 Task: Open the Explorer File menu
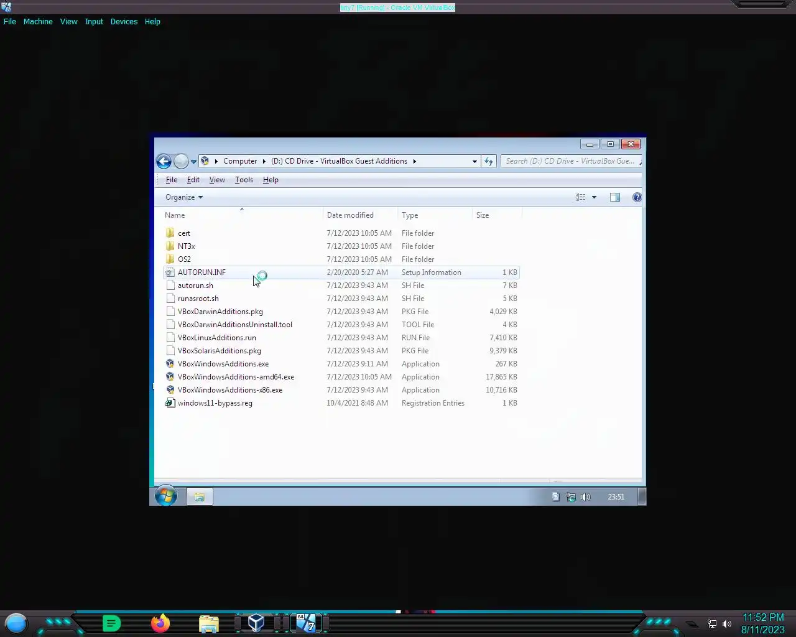pyautogui.click(x=172, y=180)
